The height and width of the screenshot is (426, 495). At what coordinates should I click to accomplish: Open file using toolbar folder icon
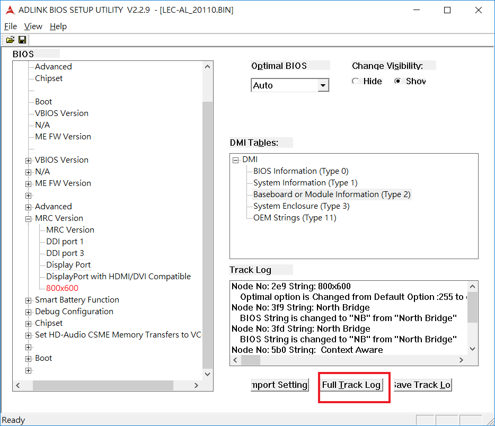10,40
